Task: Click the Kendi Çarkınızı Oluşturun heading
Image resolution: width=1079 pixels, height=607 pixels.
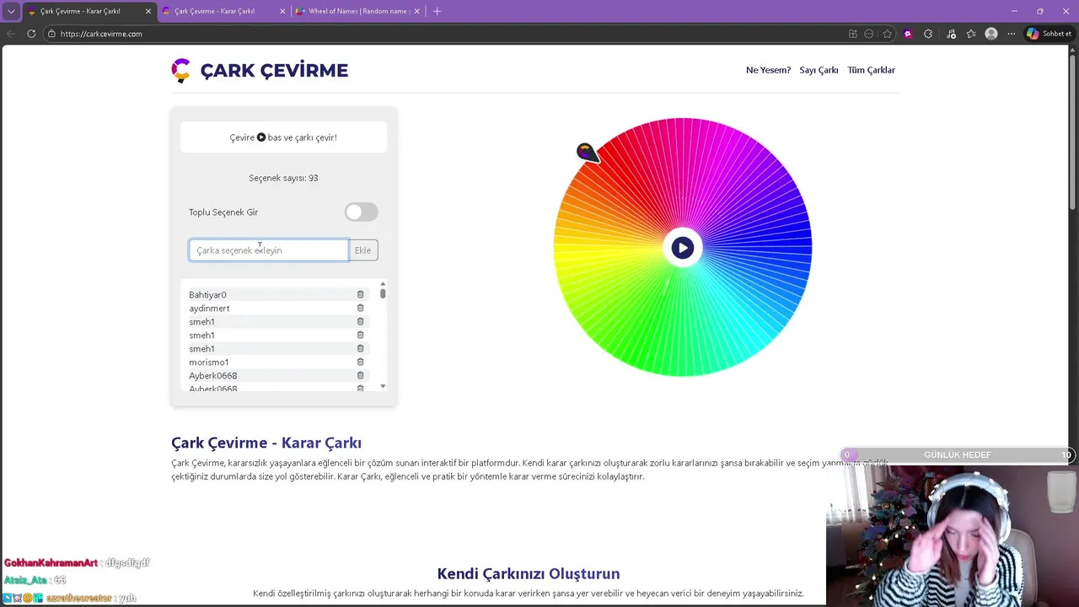Action: tap(529, 573)
